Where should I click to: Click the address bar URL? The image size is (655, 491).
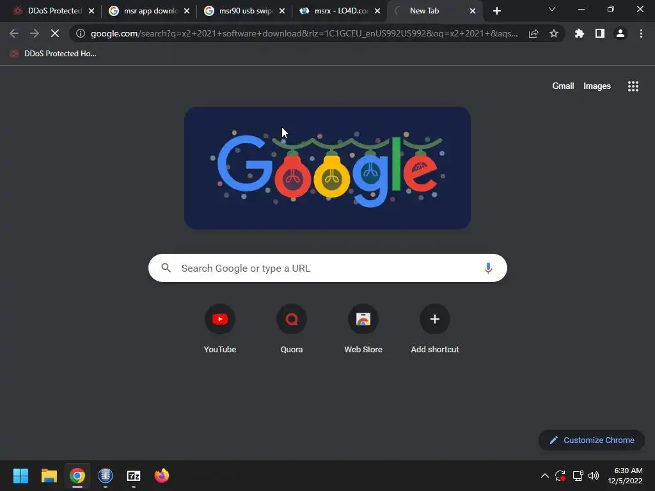(x=304, y=33)
